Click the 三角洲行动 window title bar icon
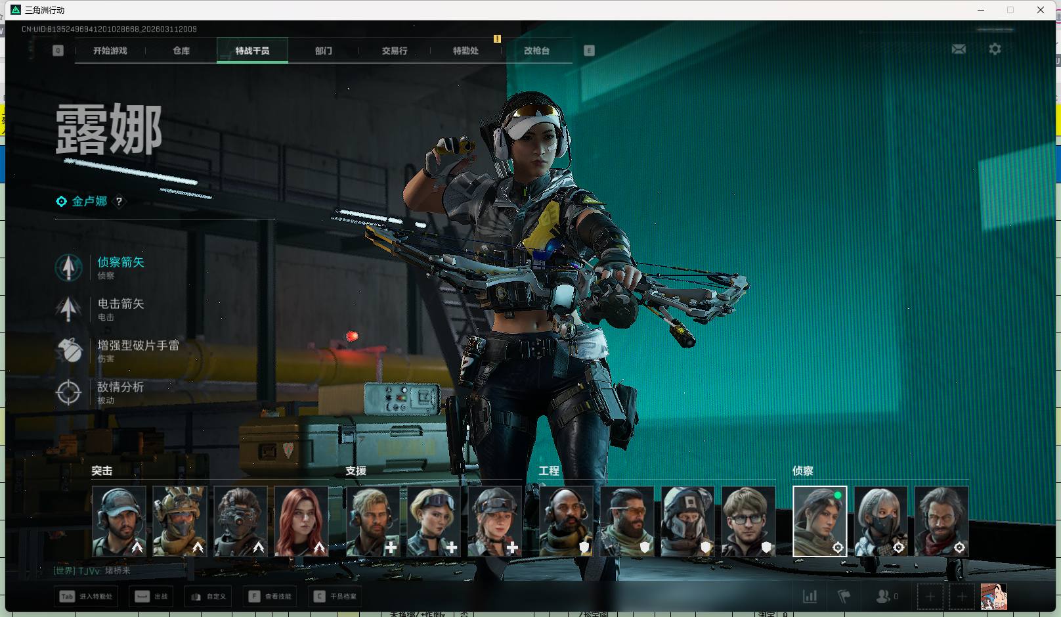The height and width of the screenshot is (617, 1061). 16,10
